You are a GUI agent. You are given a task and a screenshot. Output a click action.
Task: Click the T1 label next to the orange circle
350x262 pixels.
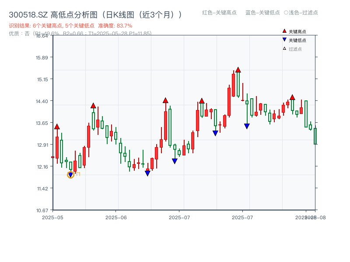(x=77, y=175)
